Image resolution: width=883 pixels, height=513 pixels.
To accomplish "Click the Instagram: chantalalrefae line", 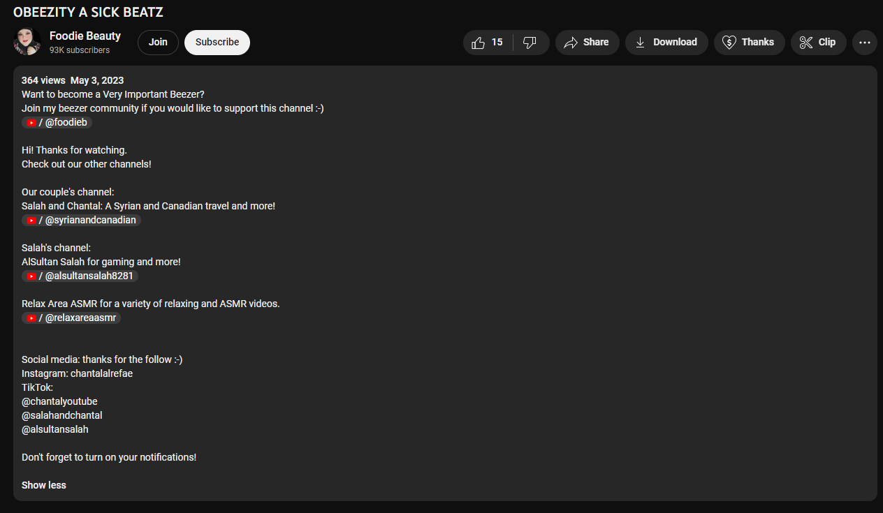I will coord(77,373).
